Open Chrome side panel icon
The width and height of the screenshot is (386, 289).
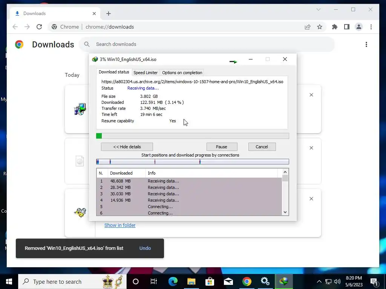[347, 27]
